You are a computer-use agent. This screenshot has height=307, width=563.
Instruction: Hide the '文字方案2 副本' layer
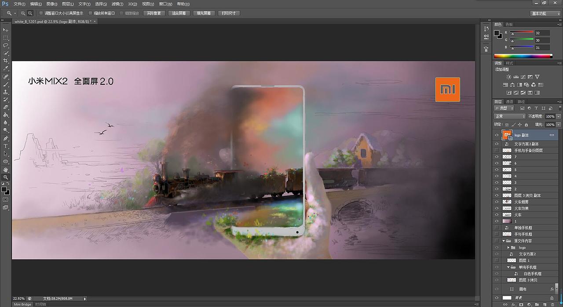tap(497, 144)
